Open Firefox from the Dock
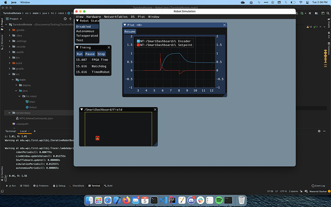This screenshot has height=207, width=331. tap(127, 200)
